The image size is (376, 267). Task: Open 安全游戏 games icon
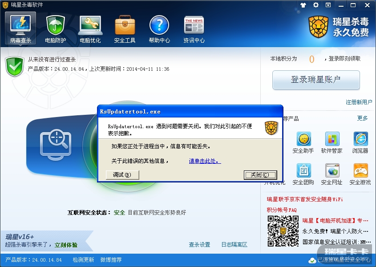tap(360, 174)
